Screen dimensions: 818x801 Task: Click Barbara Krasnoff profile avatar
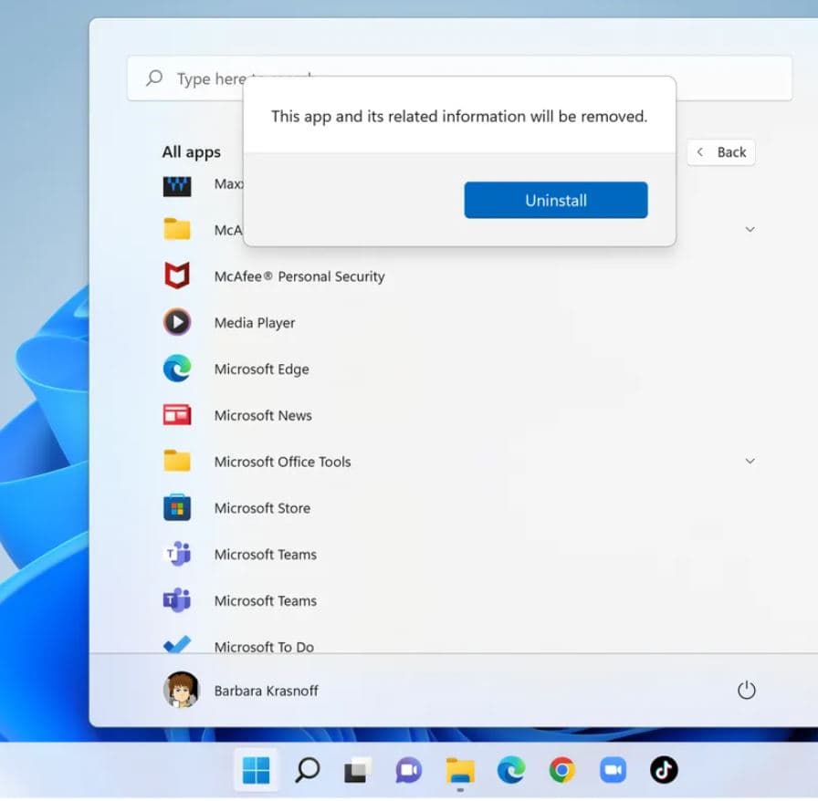point(181,690)
